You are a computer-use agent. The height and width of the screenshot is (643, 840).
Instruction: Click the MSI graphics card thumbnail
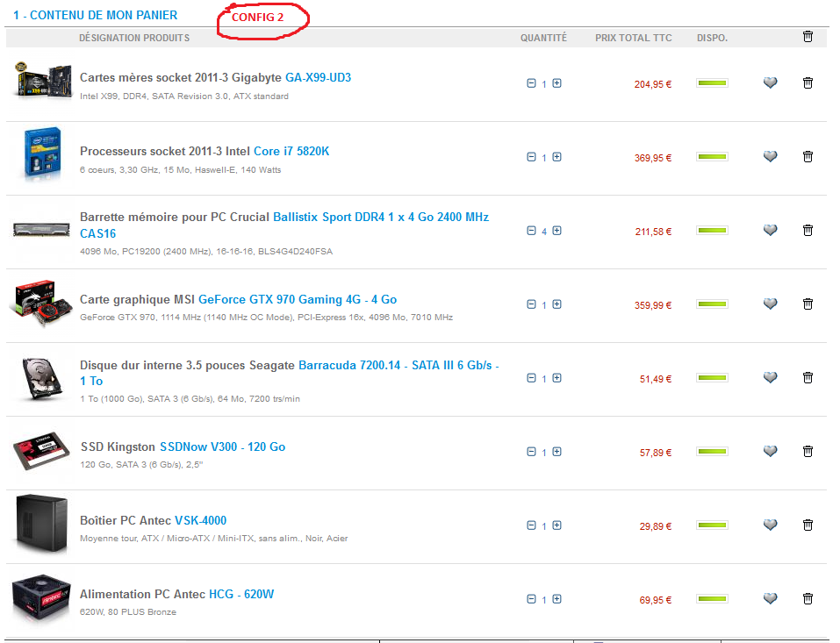coord(40,303)
